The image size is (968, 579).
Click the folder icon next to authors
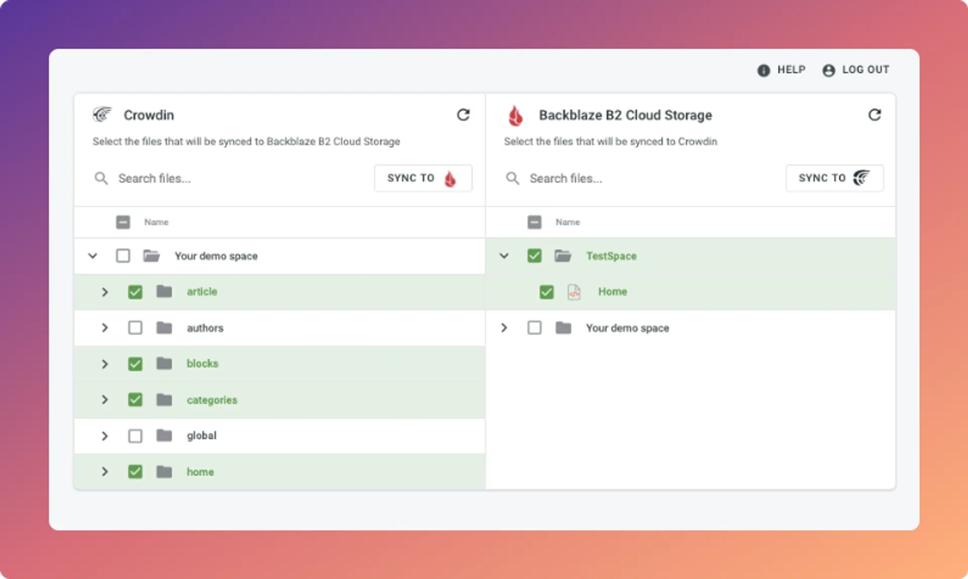(164, 328)
